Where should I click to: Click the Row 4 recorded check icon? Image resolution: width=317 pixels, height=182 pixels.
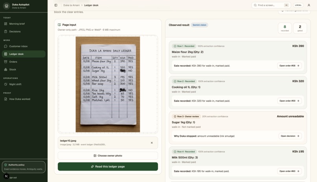175,151
